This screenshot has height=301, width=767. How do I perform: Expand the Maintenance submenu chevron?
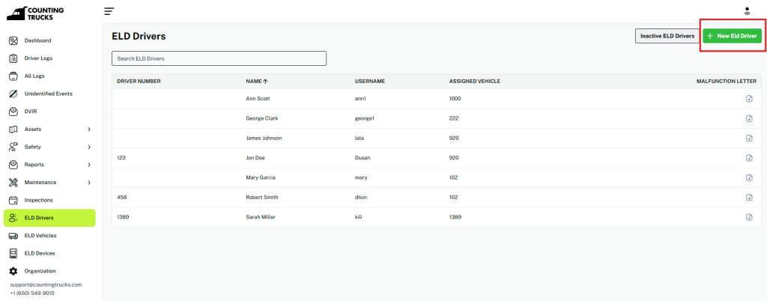point(89,183)
